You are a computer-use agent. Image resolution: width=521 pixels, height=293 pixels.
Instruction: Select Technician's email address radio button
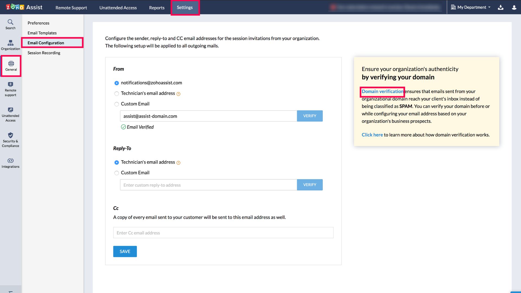[x=116, y=93]
